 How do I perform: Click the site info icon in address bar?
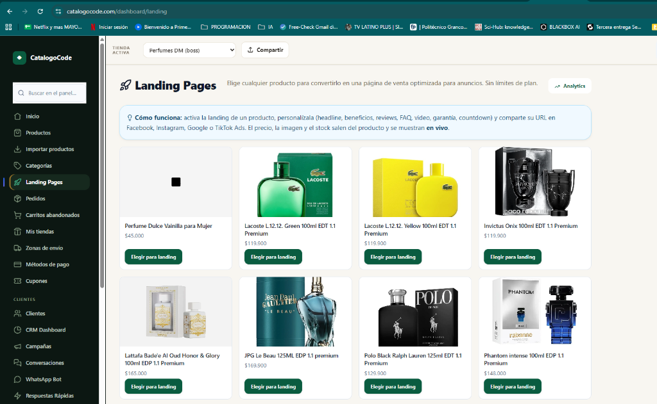point(58,12)
